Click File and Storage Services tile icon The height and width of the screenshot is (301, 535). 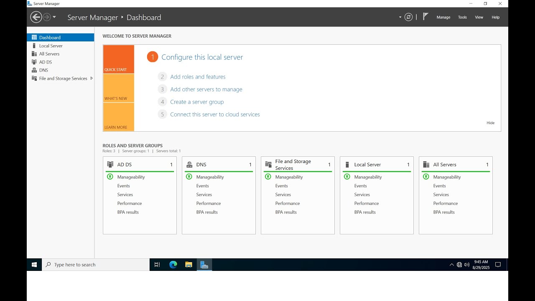coord(268,164)
